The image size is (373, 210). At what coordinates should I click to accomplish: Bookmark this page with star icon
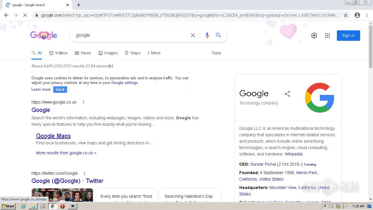[346, 15]
